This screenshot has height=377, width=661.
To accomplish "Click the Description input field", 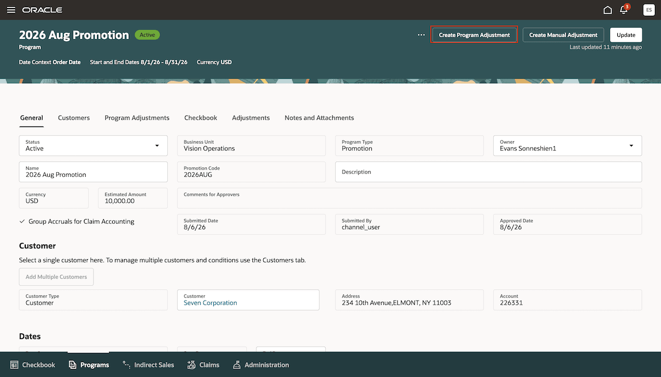I will click(489, 172).
